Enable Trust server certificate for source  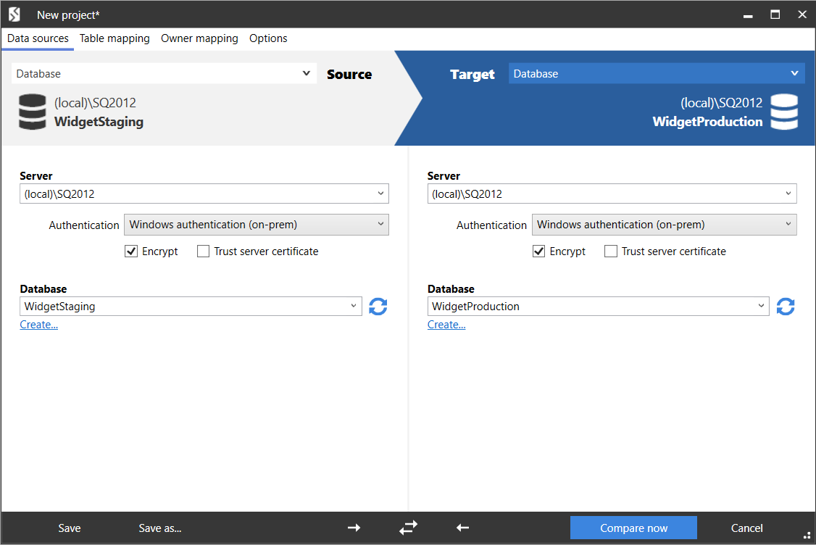[x=204, y=251]
